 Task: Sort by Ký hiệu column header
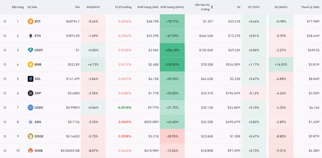tap(33, 7)
